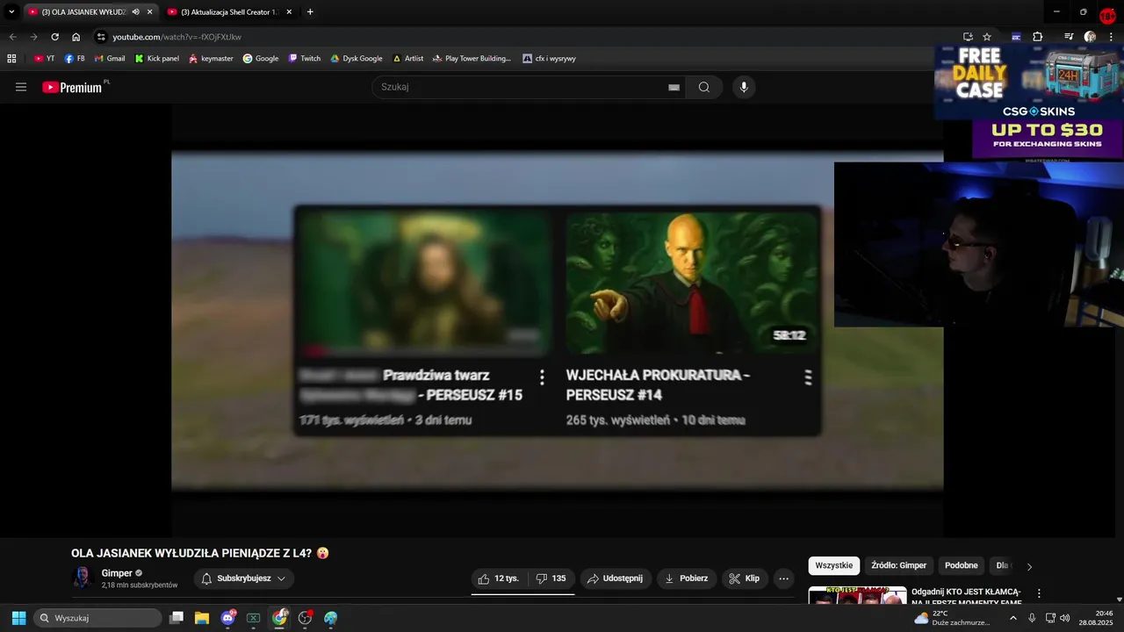Open Gimper channel avatar
This screenshot has height=632, width=1124.
tap(83, 578)
